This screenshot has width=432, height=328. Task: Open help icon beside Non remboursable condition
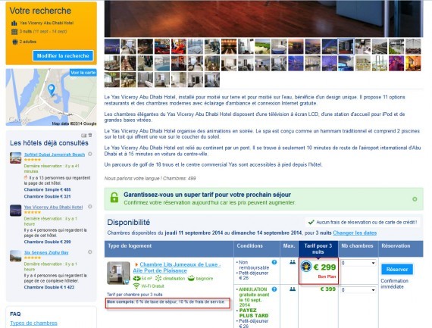[x=274, y=262]
